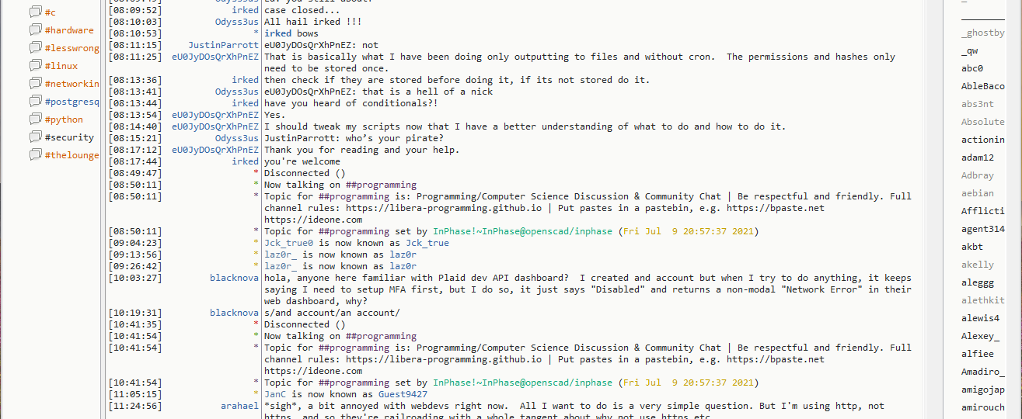Screen dimensions: 1022x419
Task: Choose akbt in the user list
Action: pyautogui.click(x=972, y=247)
